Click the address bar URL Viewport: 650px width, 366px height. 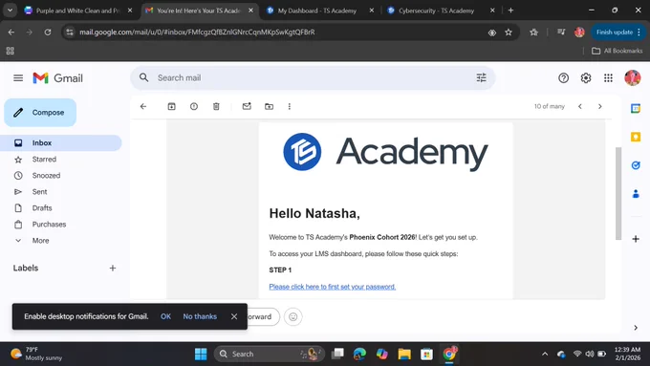tap(197, 32)
